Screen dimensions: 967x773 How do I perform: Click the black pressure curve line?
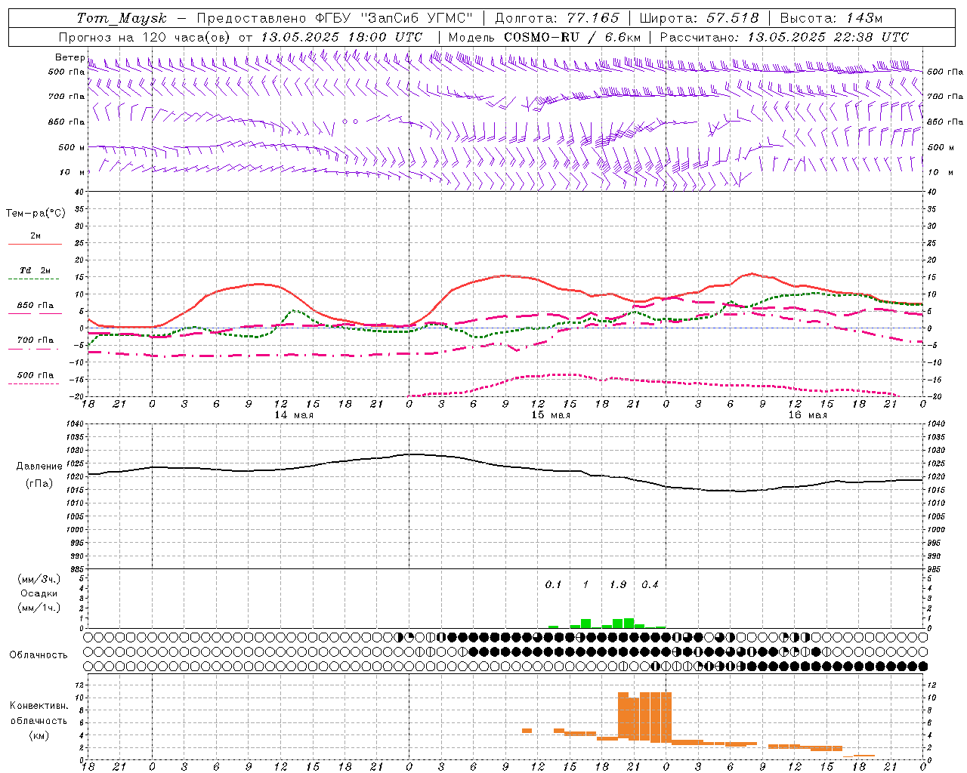pyautogui.click(x=505, y=467)
